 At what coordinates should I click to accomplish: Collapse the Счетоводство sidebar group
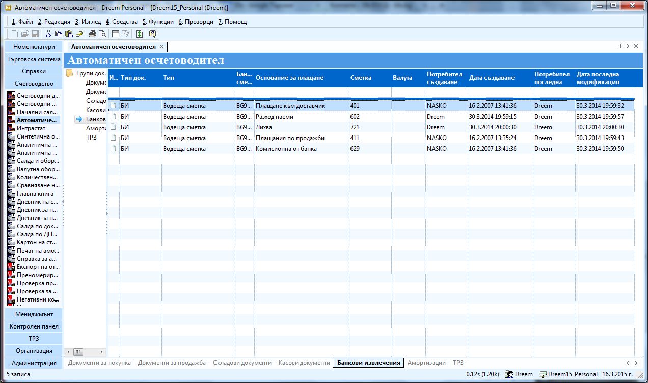(x=34, y=84)
